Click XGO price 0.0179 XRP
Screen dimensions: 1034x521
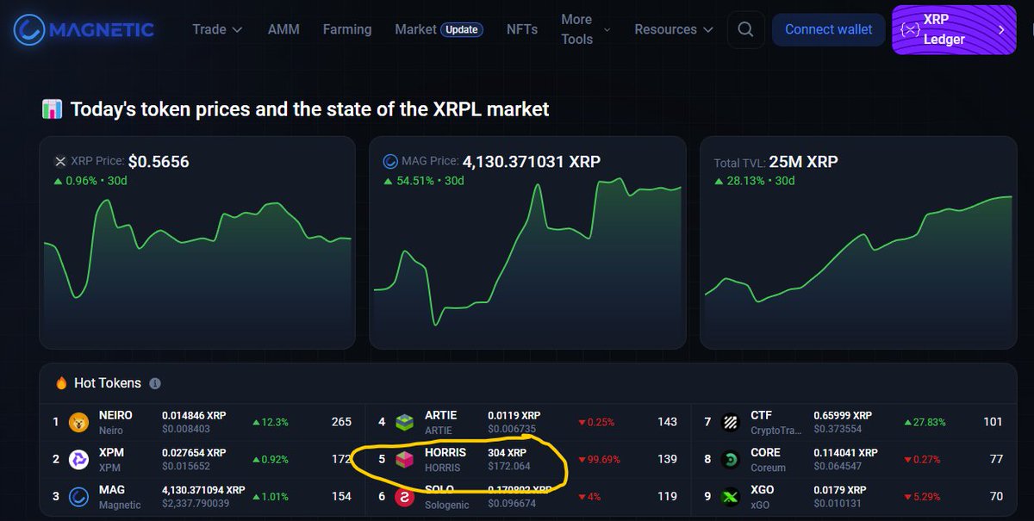pos(840,489)
